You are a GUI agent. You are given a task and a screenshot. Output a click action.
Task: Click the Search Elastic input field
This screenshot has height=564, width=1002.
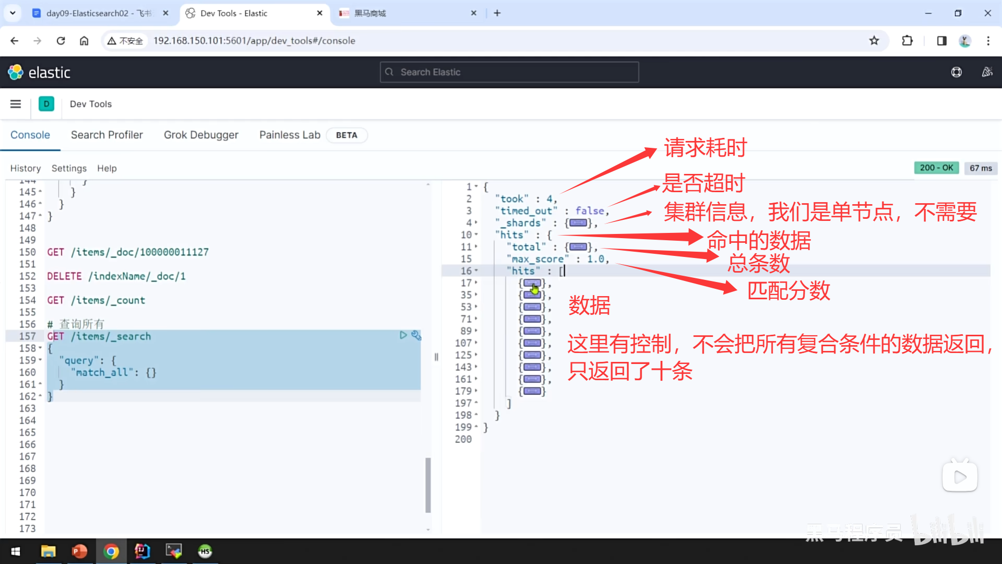509,72
